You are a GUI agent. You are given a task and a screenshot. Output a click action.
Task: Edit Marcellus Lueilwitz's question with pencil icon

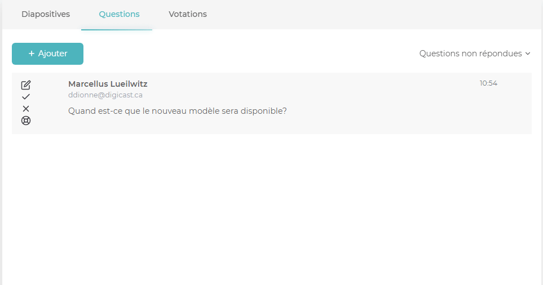click(25, 84)
